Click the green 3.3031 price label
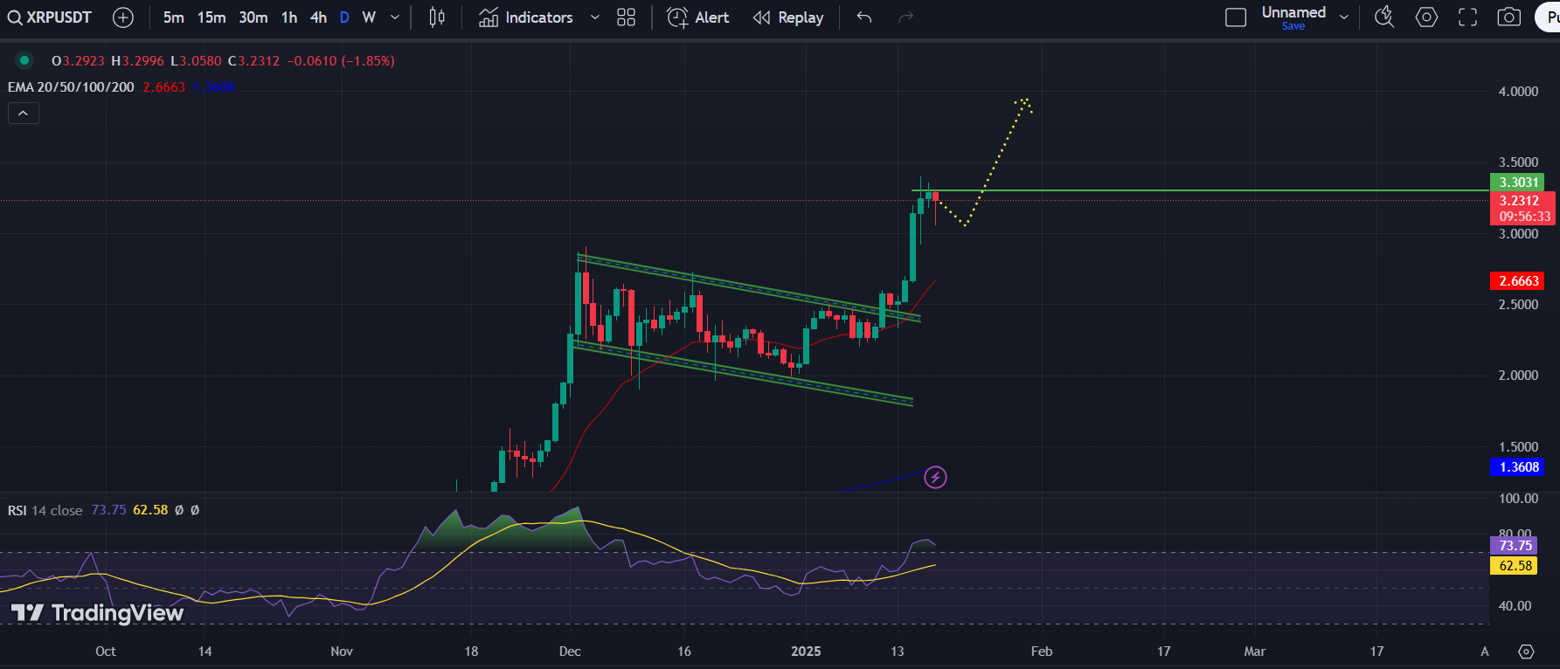Screen dimensions: 1560x669 coord(1518,183)
